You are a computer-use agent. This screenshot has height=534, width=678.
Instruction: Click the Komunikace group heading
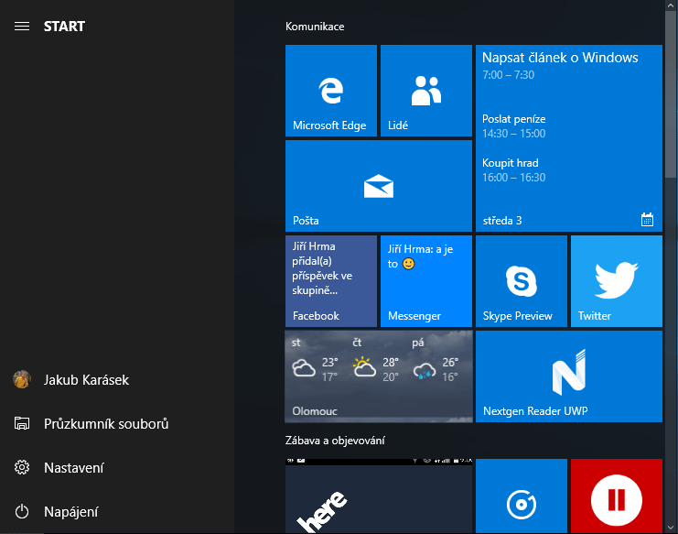tap(315, 27)
